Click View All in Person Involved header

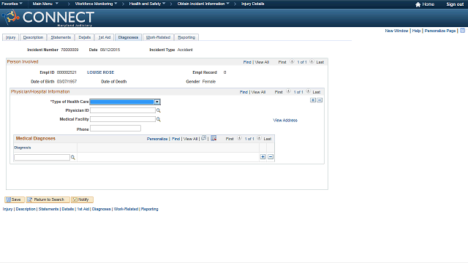pyautogui.click(x=262, y=62)
